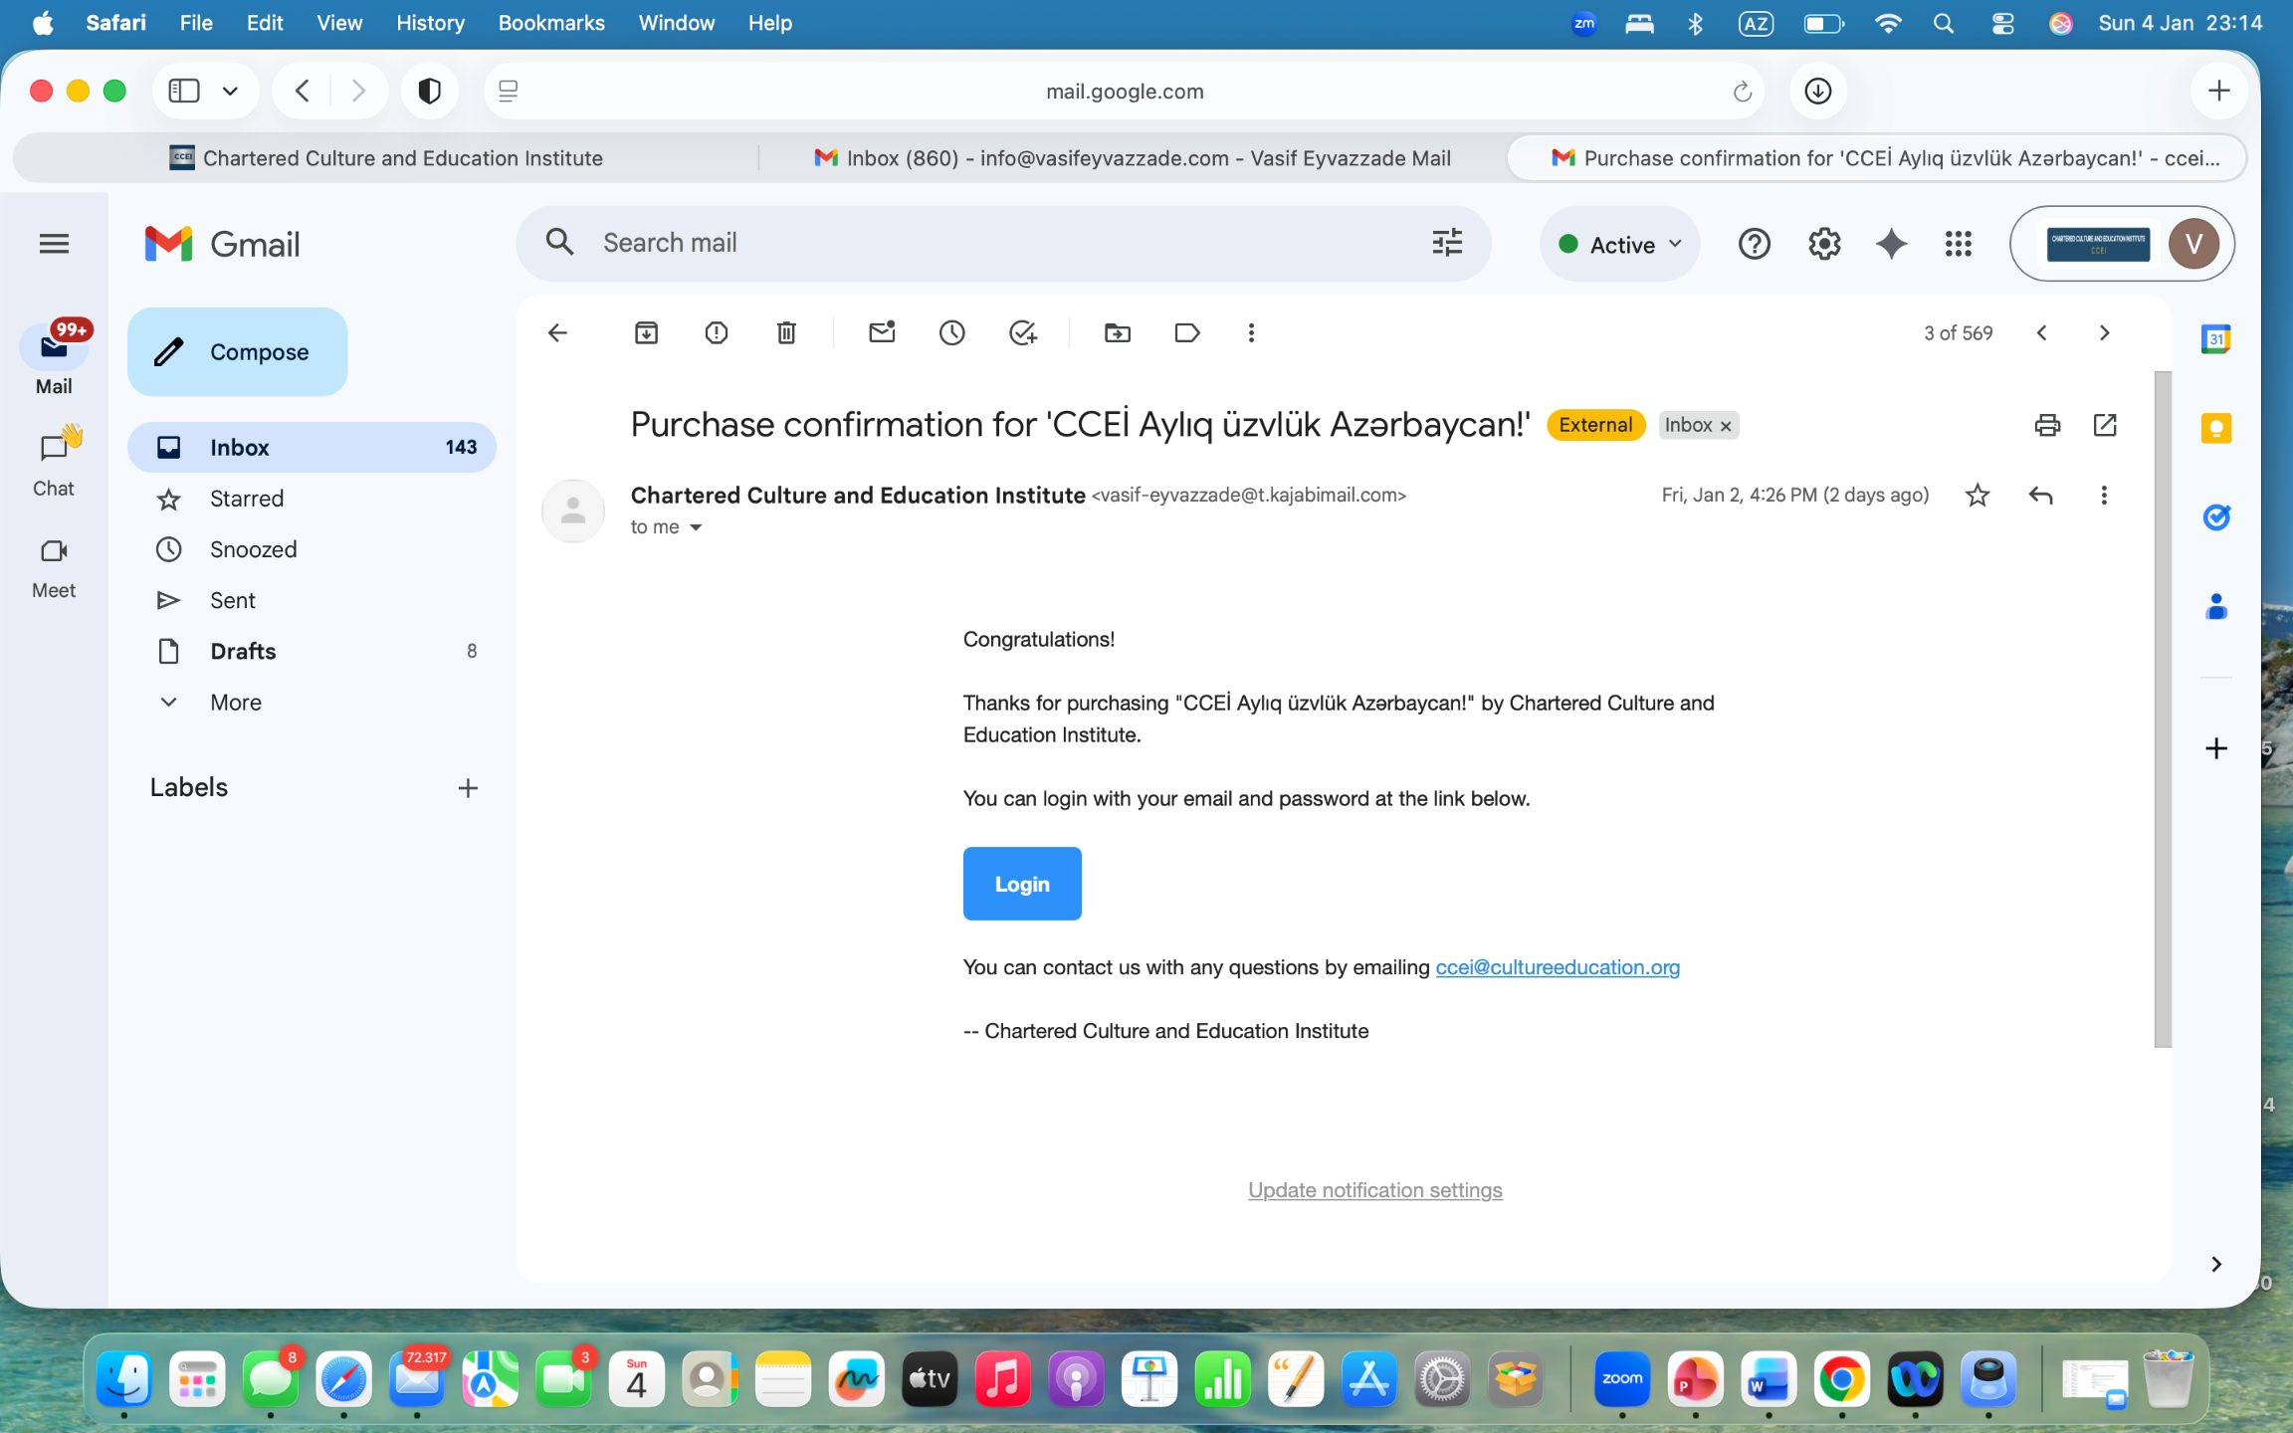The image size is (2293, 1433).
Task: Click the blue Login button
Action: [1021, 884]
